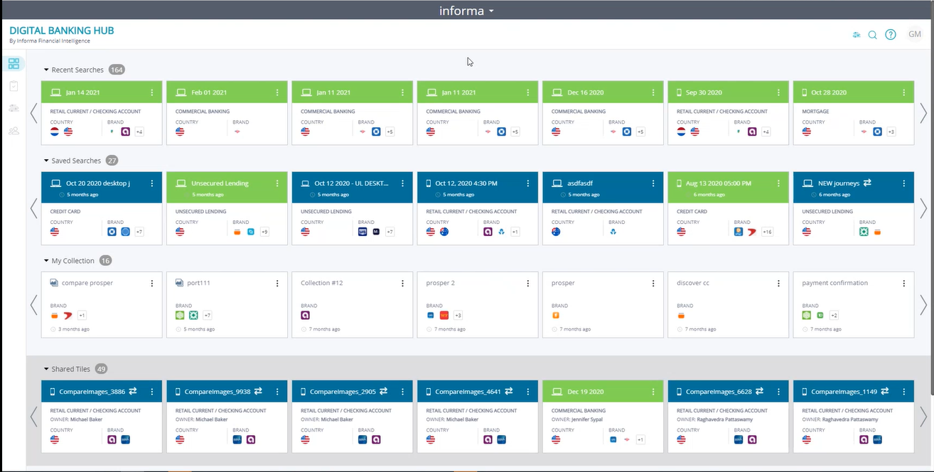This screenshot has height=472, width=934.
Task: Open three-dot menu on Sep 30 2020 tile
Action: point(778,92)
